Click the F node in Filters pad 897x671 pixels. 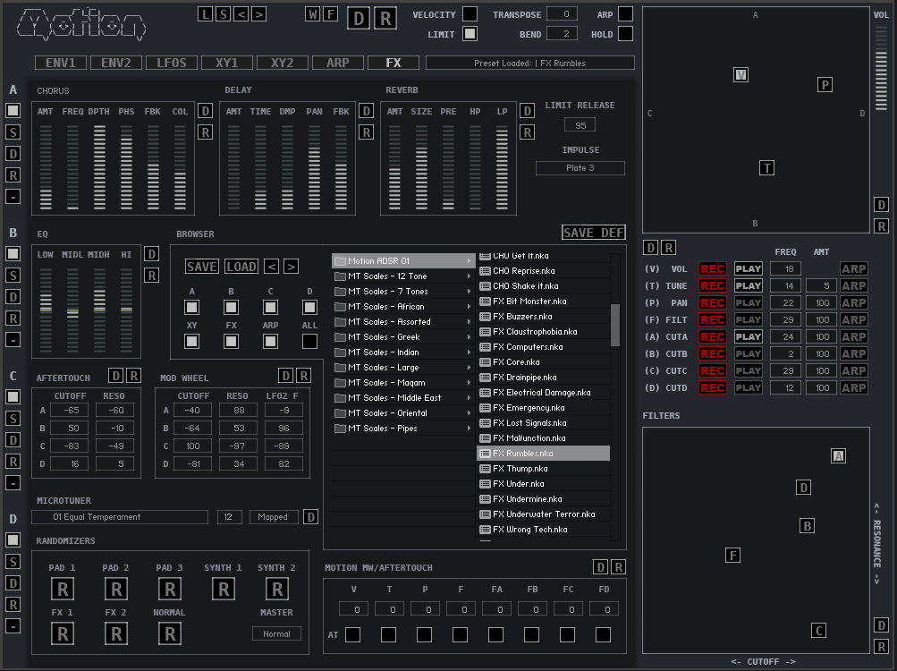coord(732,556)
